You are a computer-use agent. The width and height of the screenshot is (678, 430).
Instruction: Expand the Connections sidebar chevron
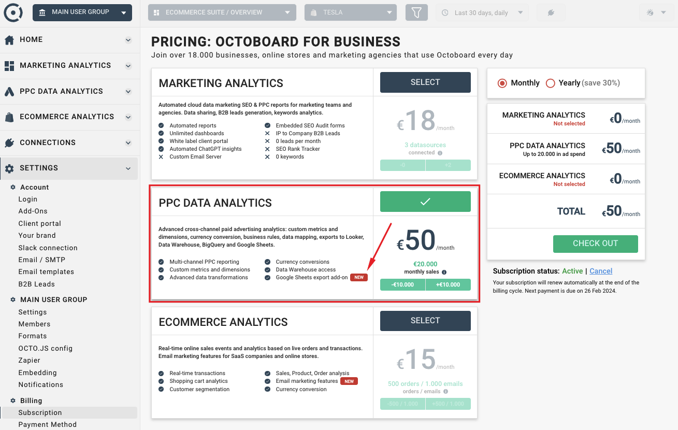(x=128, y=143)
